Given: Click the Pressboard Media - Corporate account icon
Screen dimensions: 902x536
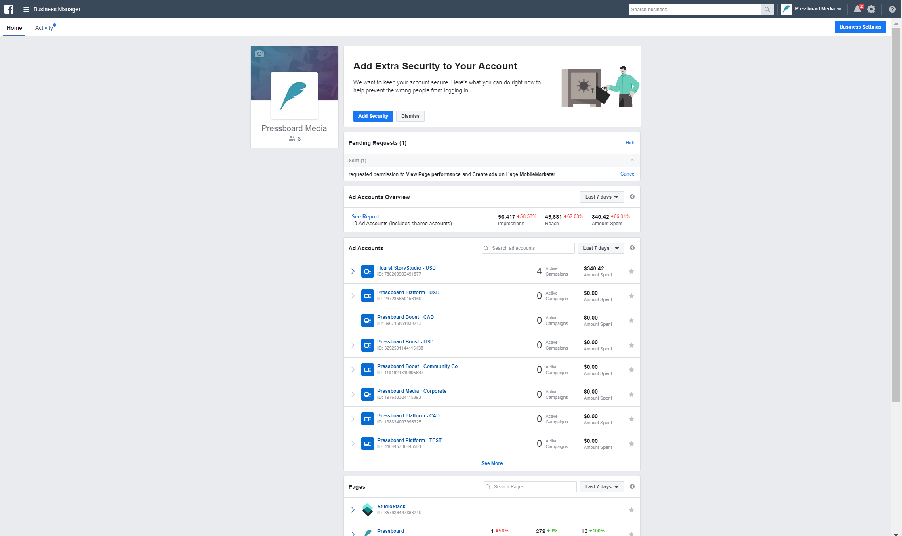Looking at the screenshot, I should coord(367,394).
